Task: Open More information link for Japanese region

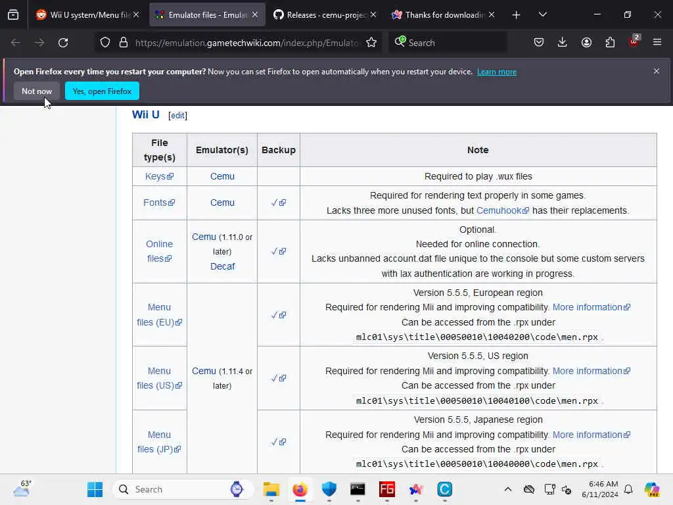Action: click(591, 435)
